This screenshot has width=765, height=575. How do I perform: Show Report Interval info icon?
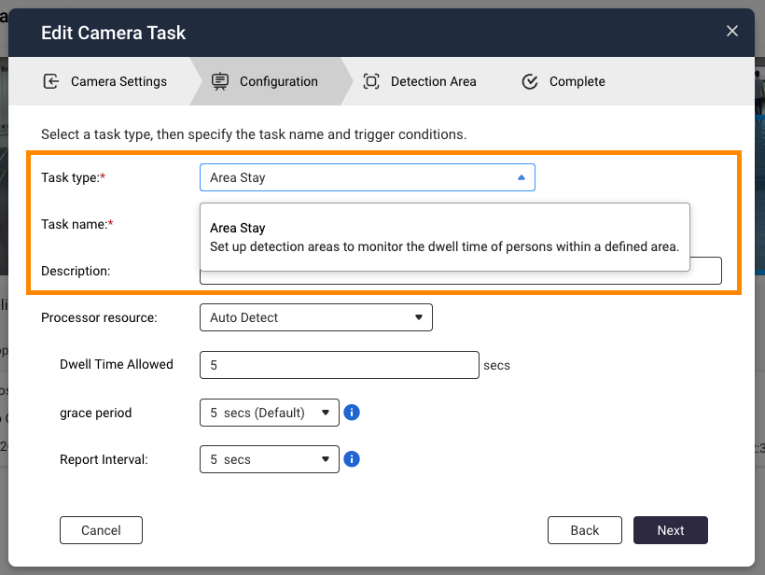pos(352,459)
